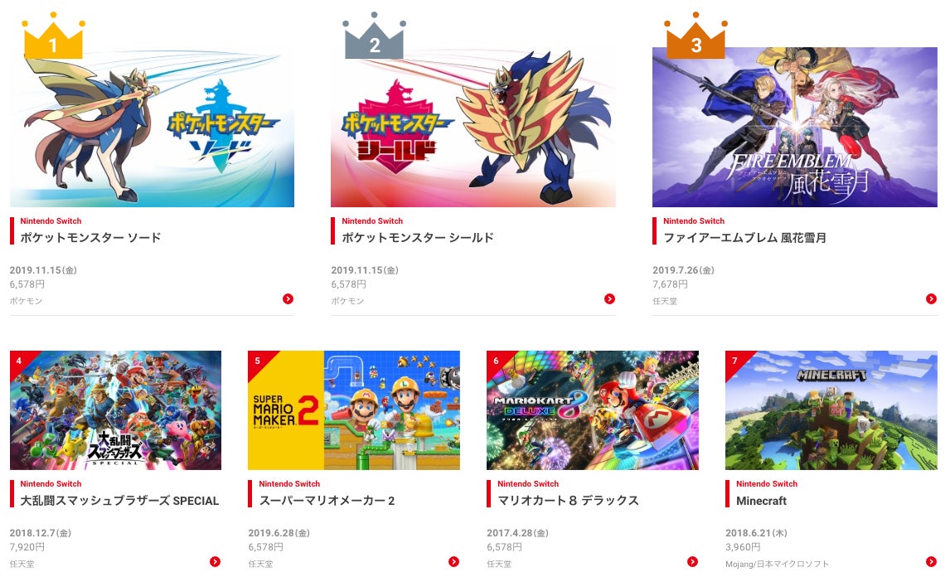The image size is (950, 577).
Task: Follow the マリオカート8 デラックス title link
Action: coord(569,501)
